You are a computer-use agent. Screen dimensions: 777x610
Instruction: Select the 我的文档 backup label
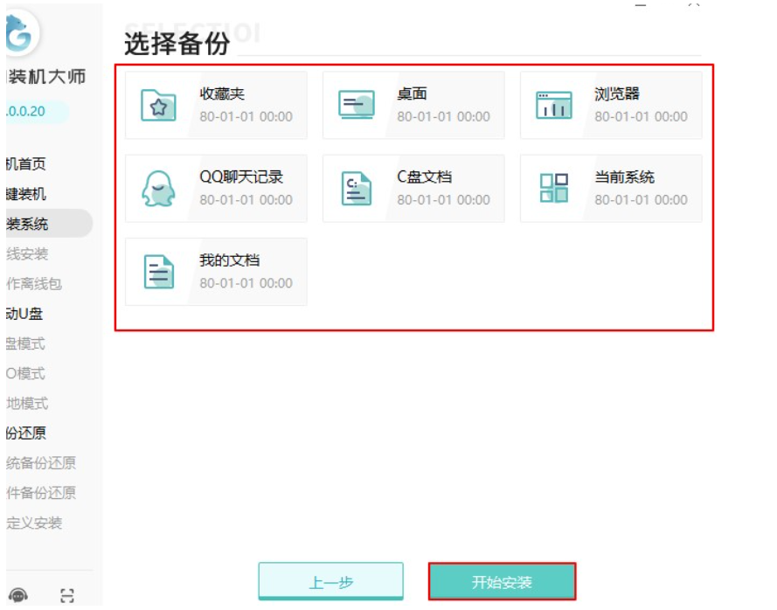[x=230, y=260]
